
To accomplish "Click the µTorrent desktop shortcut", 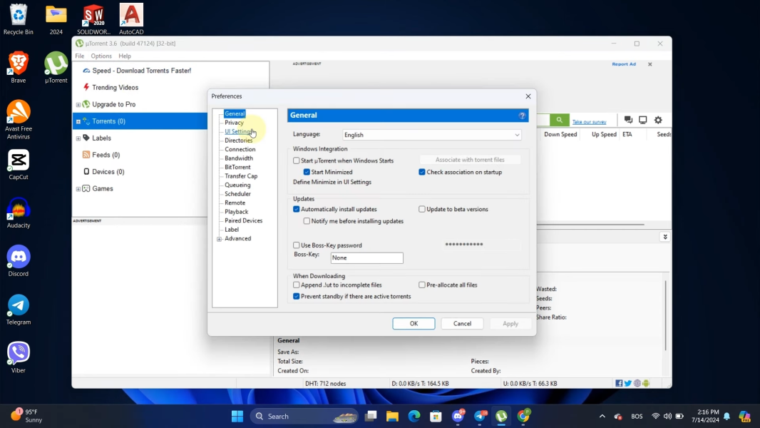I will (x=56, y=67).
